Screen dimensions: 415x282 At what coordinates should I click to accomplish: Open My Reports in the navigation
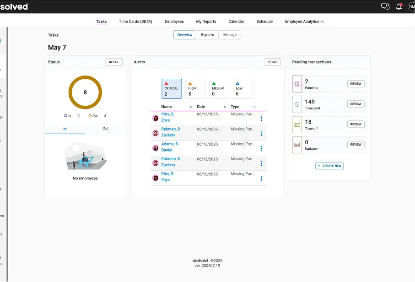pyautogui.click(x=206, y=22)
